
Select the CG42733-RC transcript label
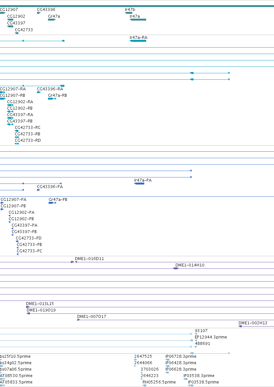[28, 127]
